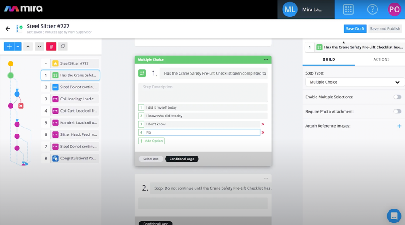This screenshot has height=225, width=405.
Task: Click the Step Description field
Action: (x=203, y=92)
